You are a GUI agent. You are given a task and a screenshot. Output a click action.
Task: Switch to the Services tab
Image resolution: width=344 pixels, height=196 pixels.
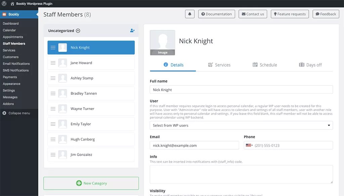pos(219,65)
